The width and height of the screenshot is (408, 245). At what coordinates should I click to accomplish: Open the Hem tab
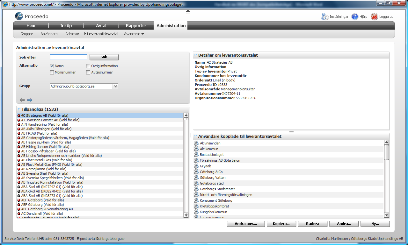tap(31, 26)
